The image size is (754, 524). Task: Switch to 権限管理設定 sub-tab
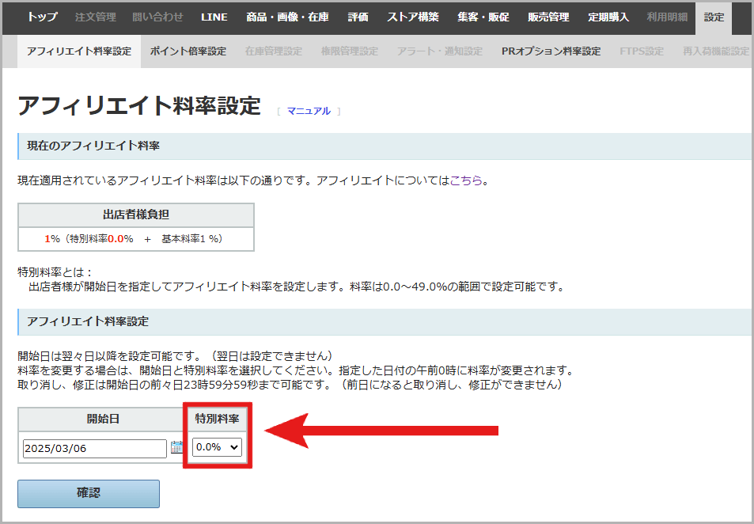(x=350, y=51)
